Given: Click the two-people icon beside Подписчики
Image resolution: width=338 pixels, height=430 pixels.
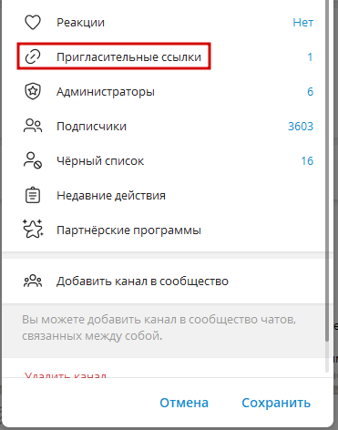Looking at the screenshot, I should tap(33, 126).
